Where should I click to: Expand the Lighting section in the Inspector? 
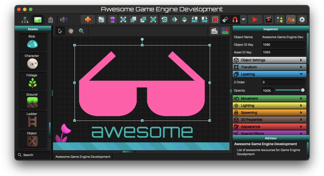pyautogui.click(x=269, y=105)
